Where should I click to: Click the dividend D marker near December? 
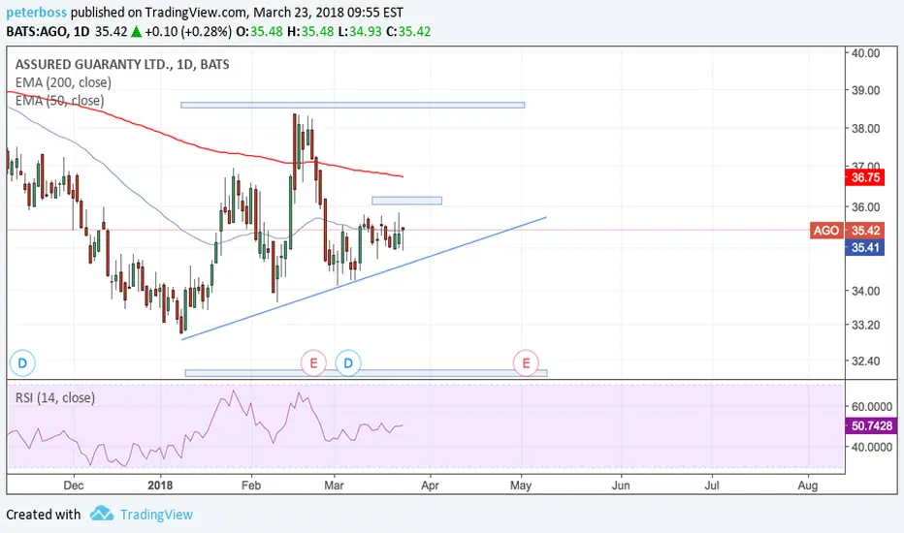pos(22,363)
